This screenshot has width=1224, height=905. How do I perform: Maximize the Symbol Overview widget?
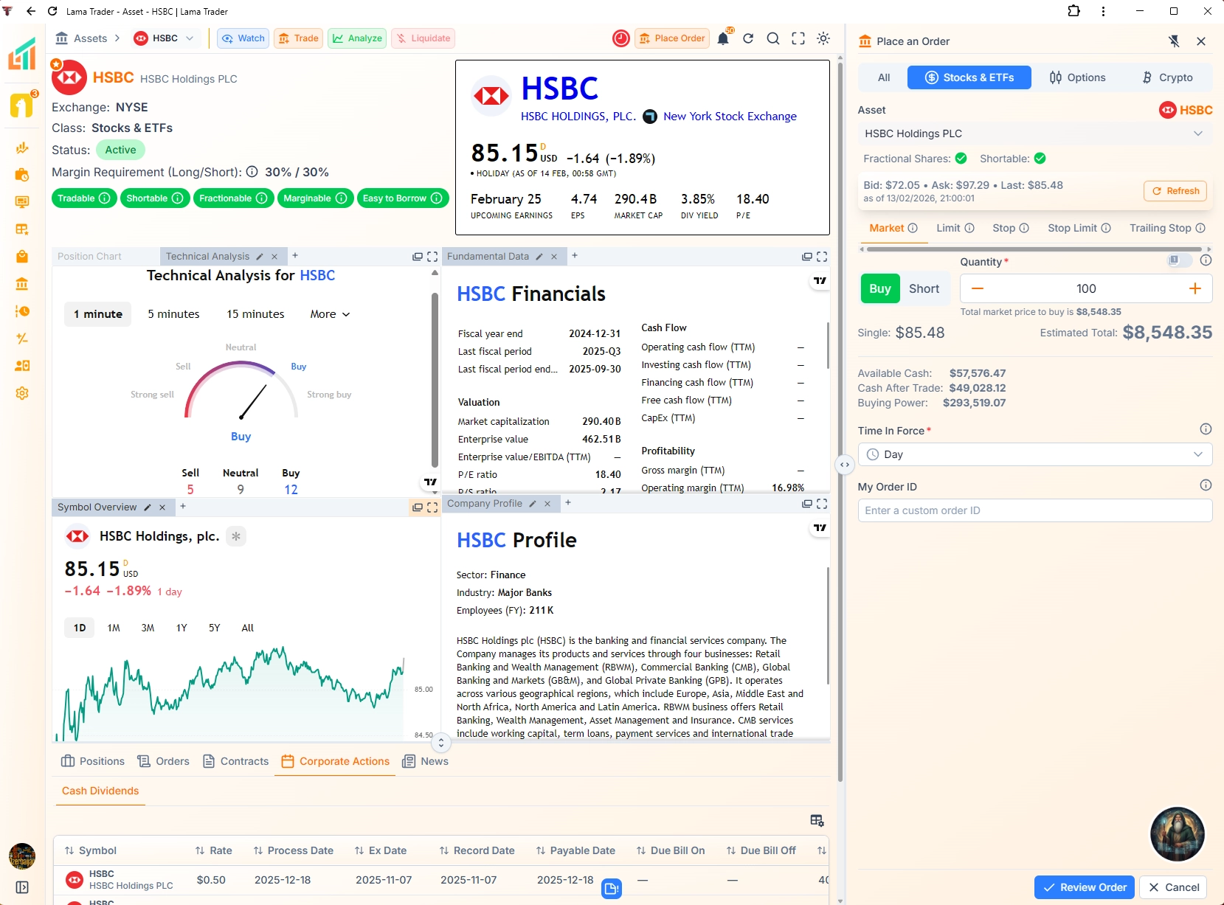432,507
